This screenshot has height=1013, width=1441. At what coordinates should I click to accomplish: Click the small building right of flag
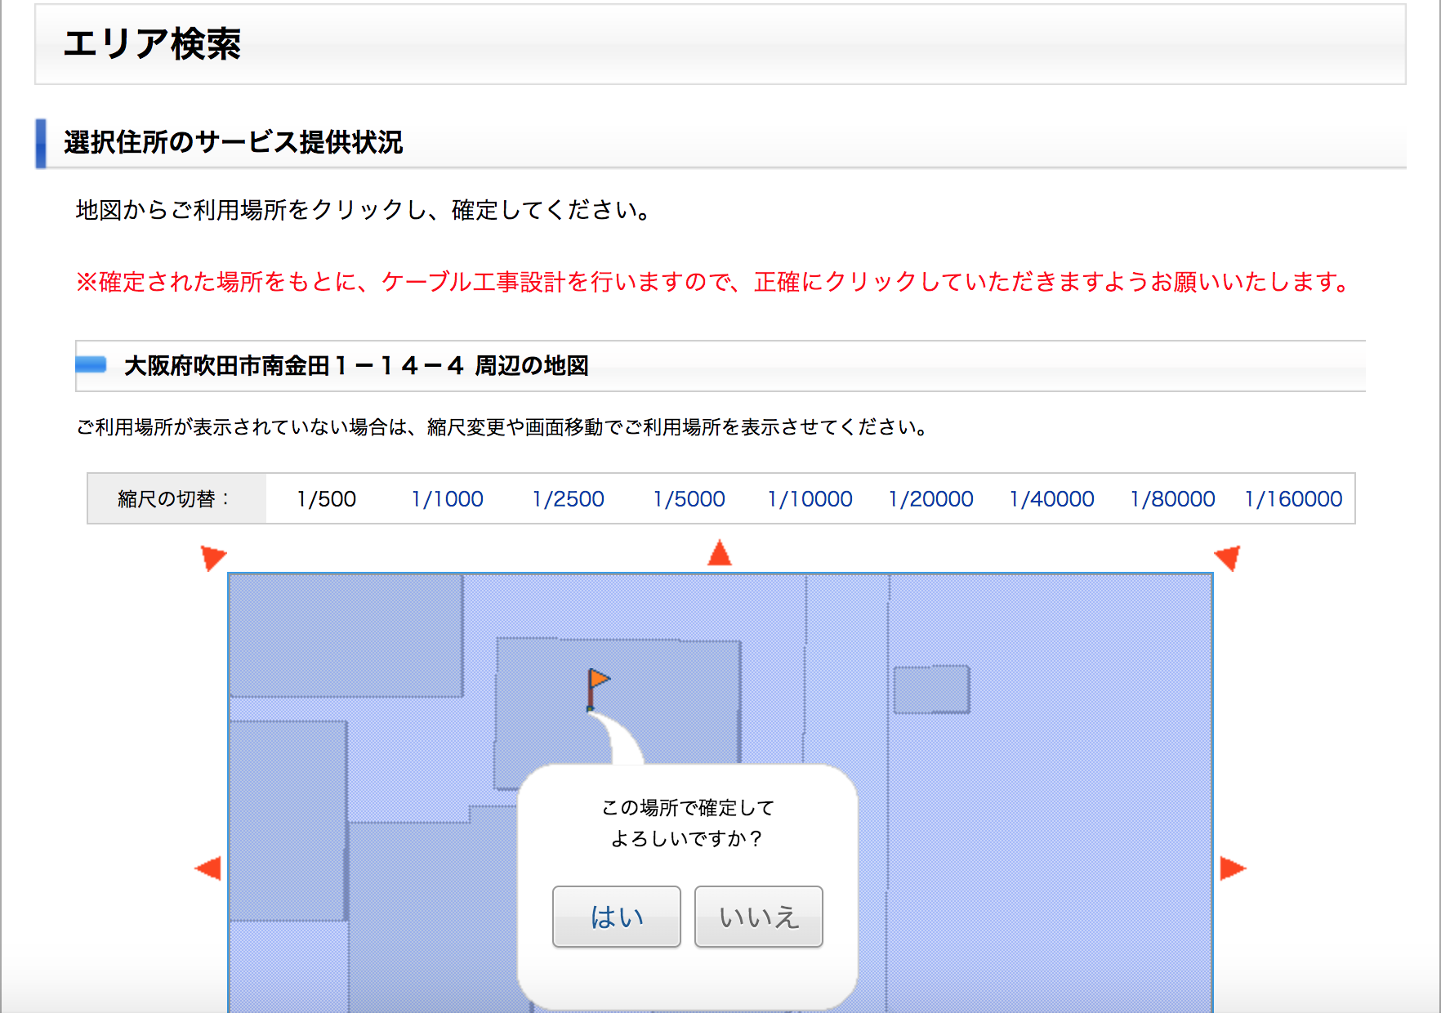931,689
